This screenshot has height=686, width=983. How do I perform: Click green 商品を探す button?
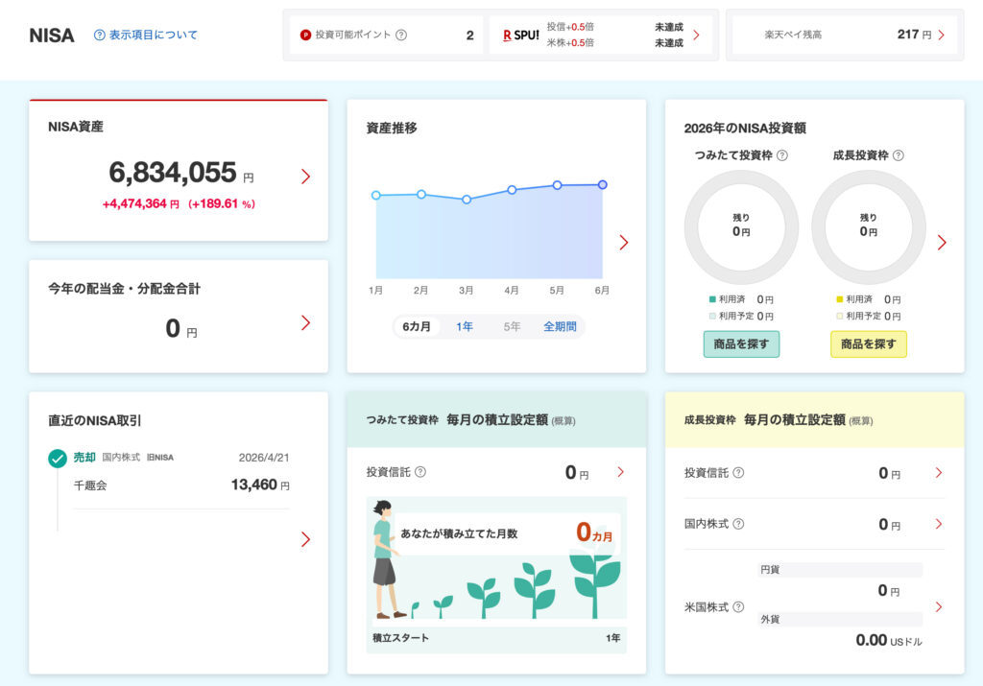pyautogui.click(x=741, y=343)
